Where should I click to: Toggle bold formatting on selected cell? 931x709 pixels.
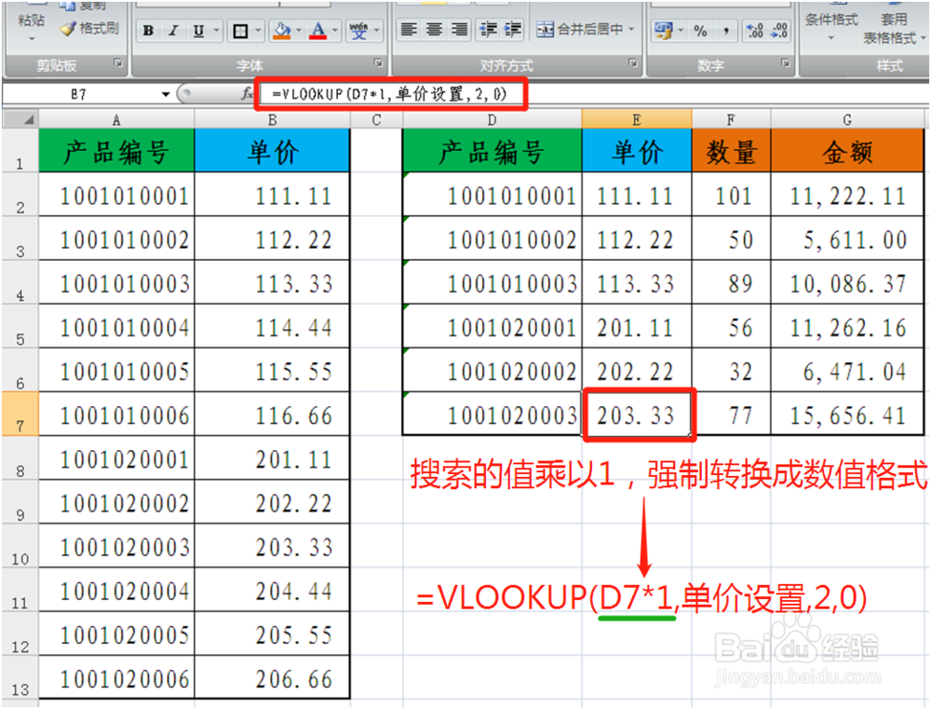point(148,30)
